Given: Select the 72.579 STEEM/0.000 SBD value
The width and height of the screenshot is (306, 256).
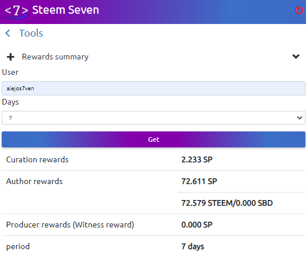Looking at the screenshot, I should [x=227, y=203].
